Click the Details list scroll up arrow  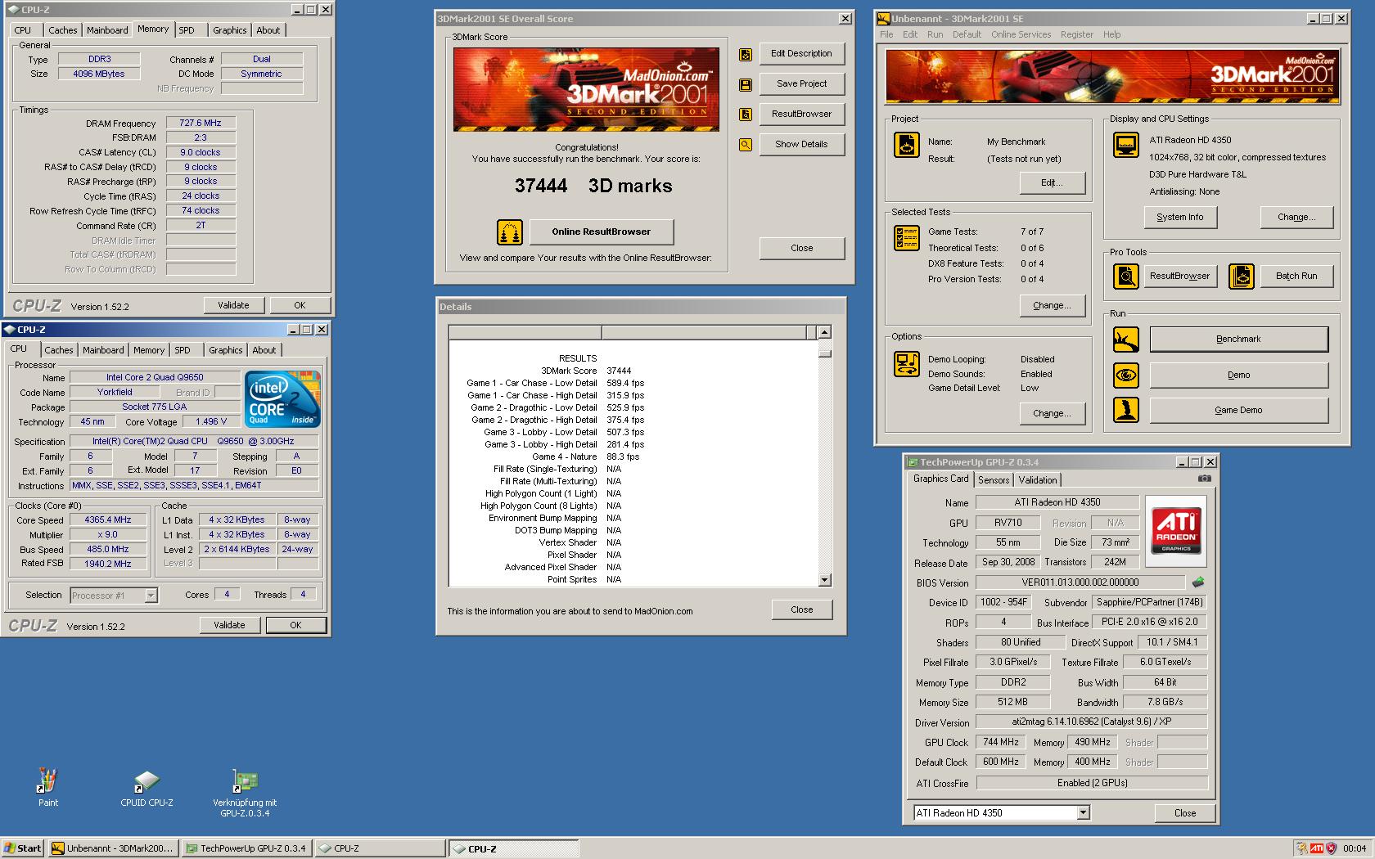825,332
